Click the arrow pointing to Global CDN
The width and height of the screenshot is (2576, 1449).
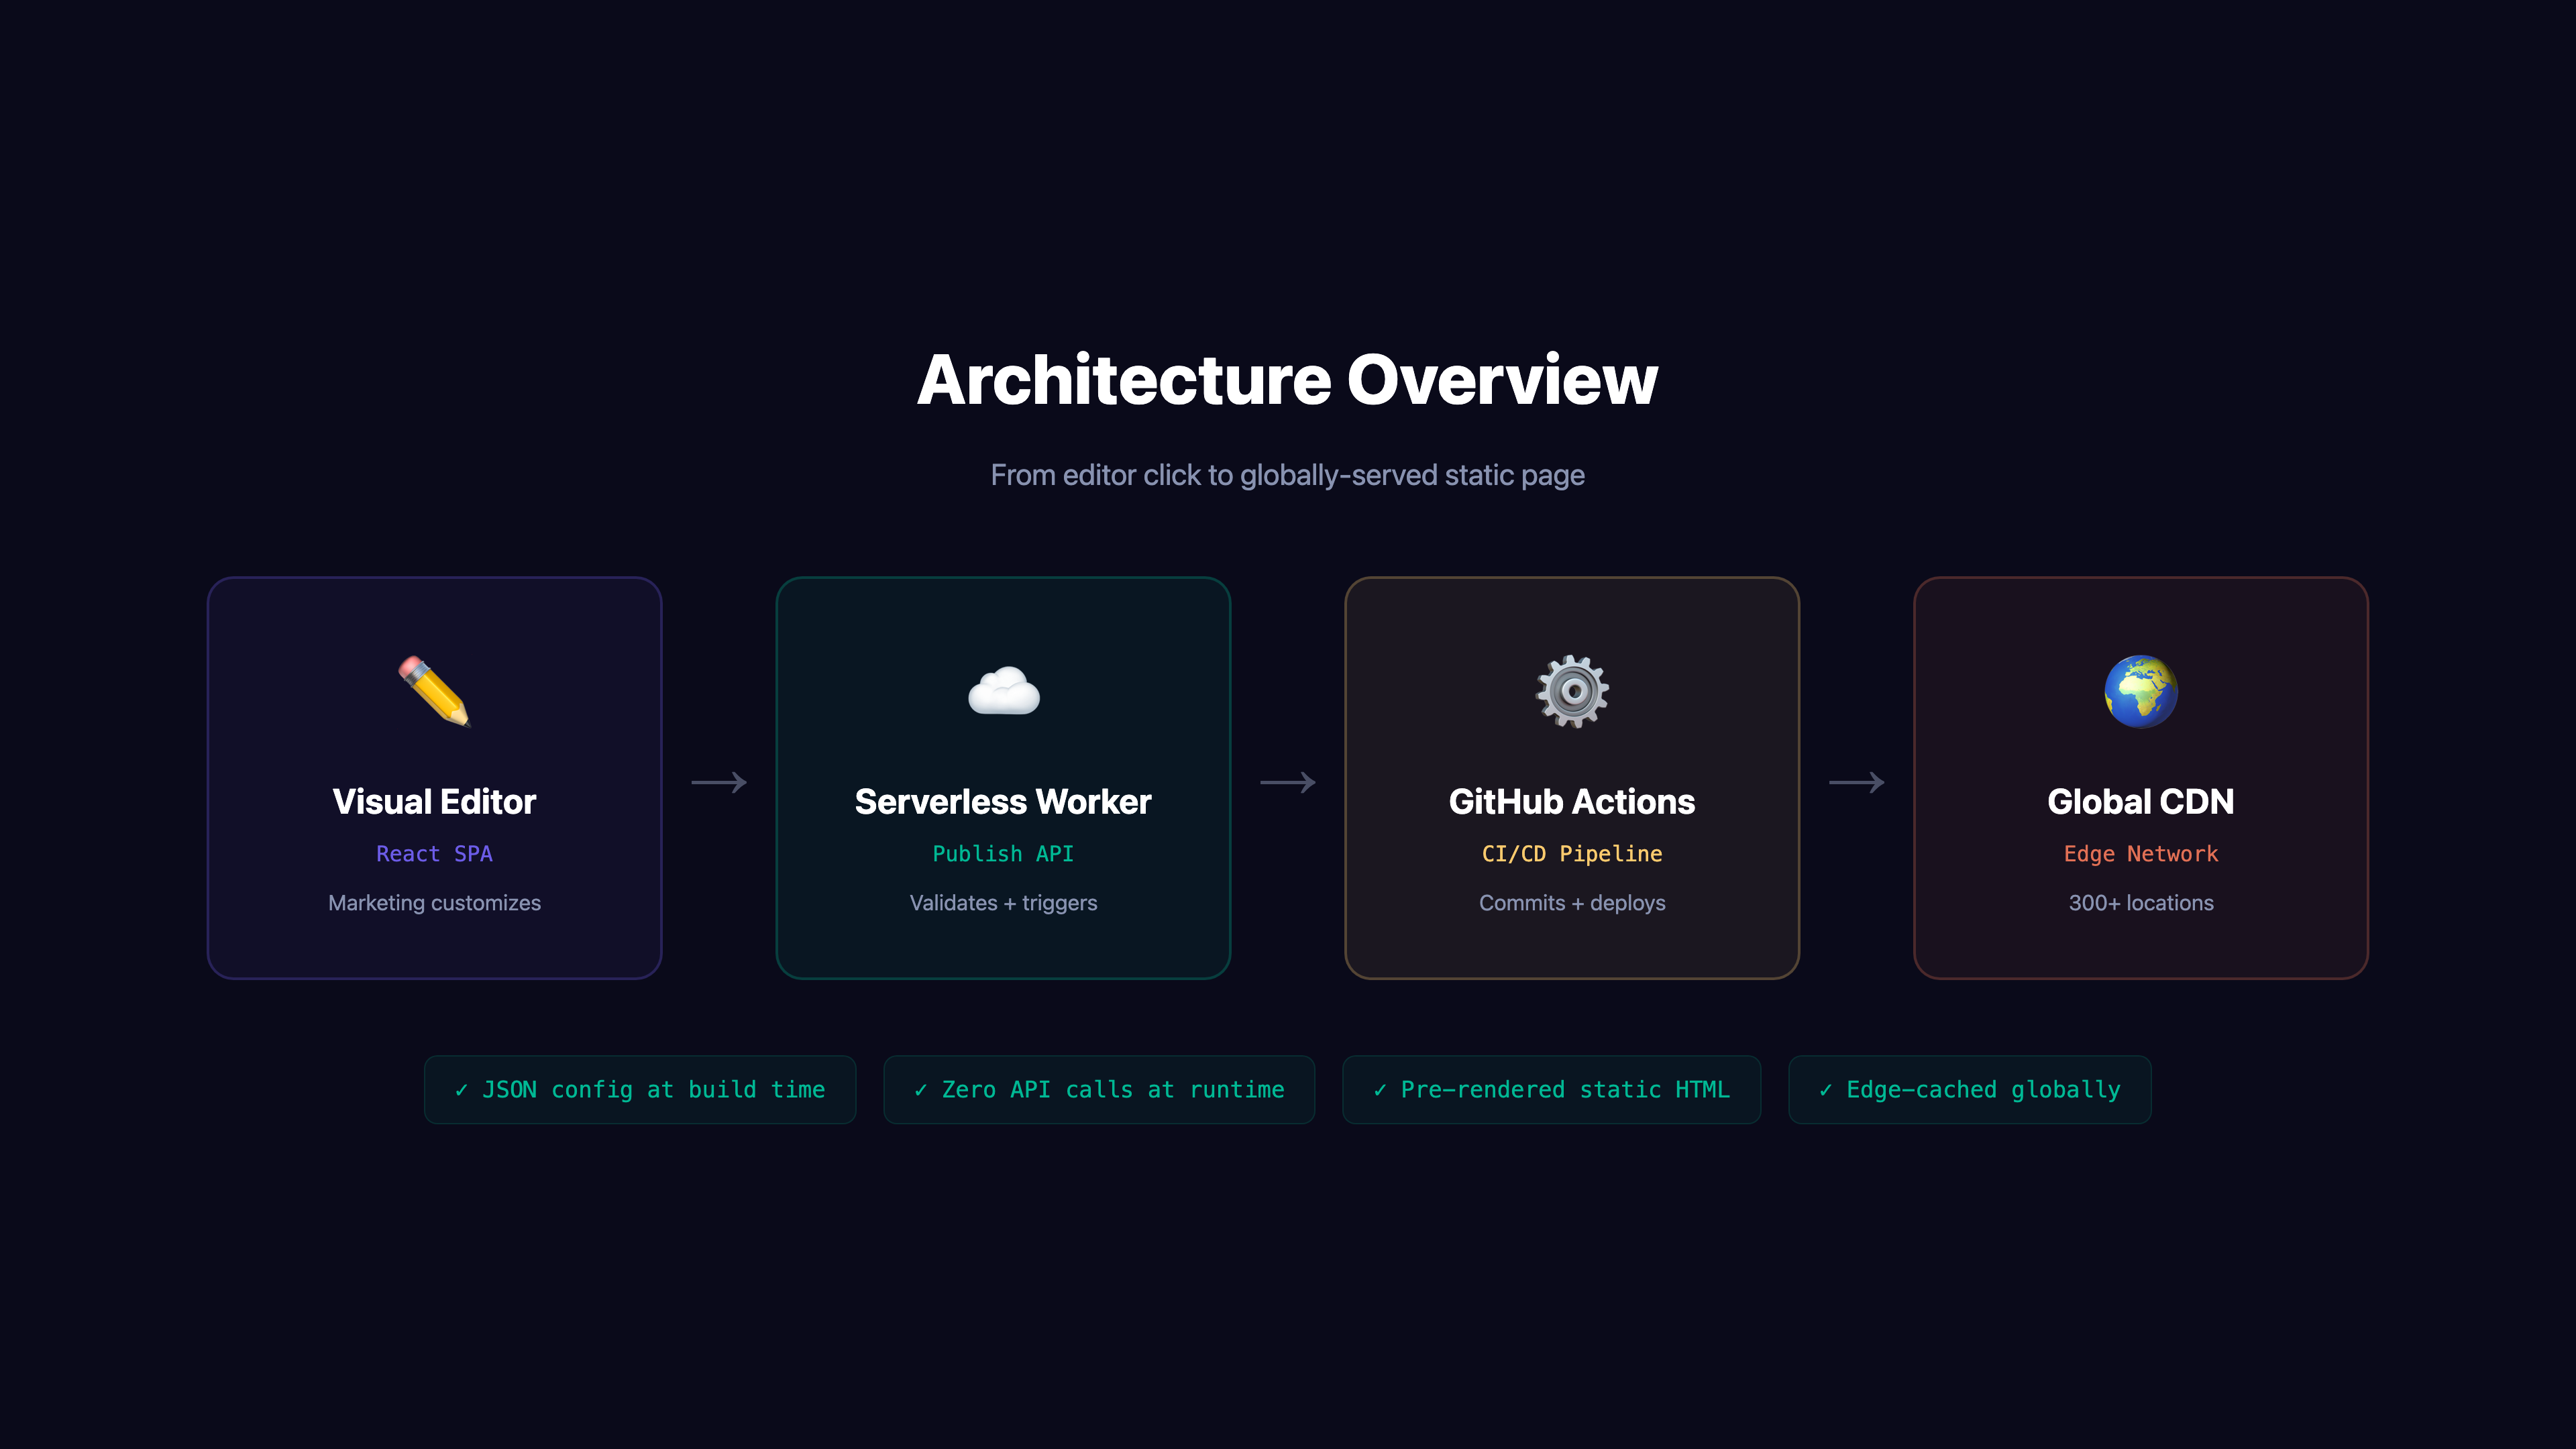pos(1856,783)
